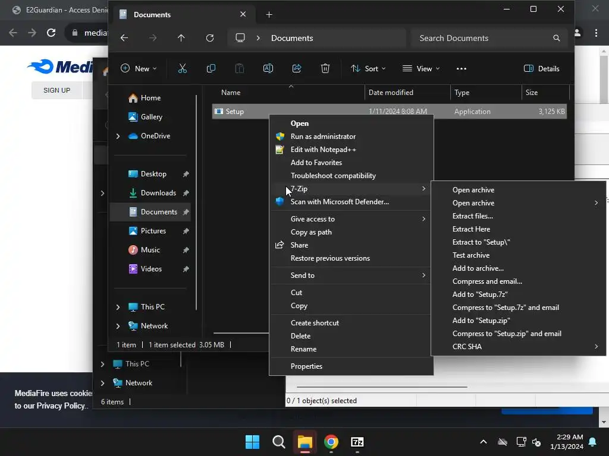Choose Restore previous versions
609x456 pixels.
click(351, 258)
